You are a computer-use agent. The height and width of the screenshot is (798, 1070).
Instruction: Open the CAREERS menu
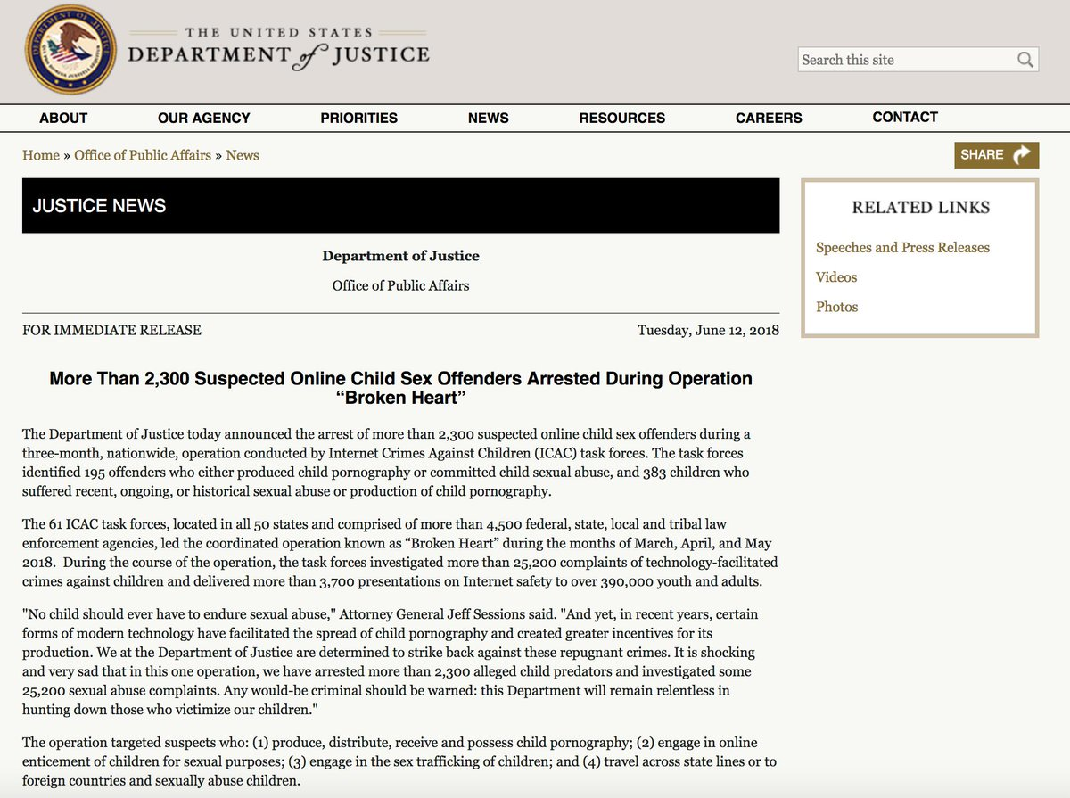click(769, 118)
